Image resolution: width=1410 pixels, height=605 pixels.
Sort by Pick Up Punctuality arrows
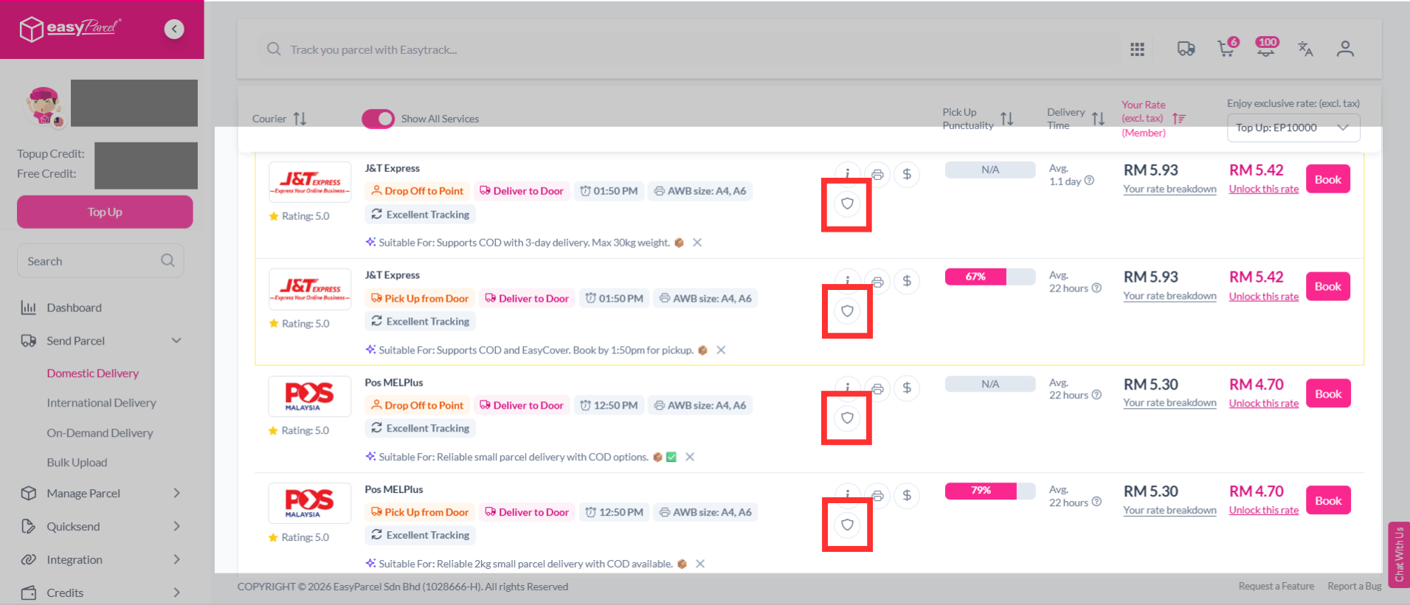point(1007,119)
